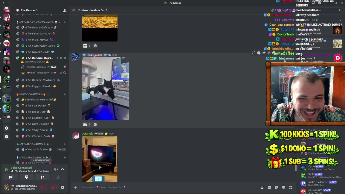Create channel in VOICE-CHANNELS category with plus
Screen dimensions: 345x194
[64, 94]
